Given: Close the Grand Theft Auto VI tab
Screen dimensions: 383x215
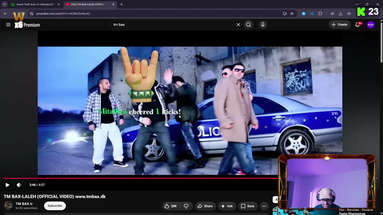Looking at the screenshot, I should click(x=59, y=4).
